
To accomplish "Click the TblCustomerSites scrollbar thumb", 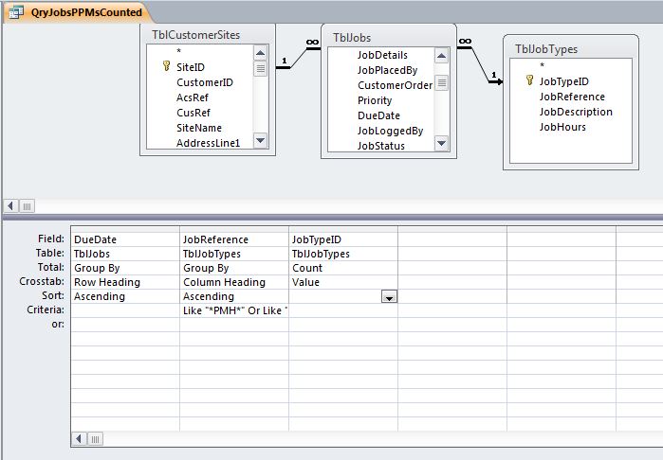I will pos(260,68).
